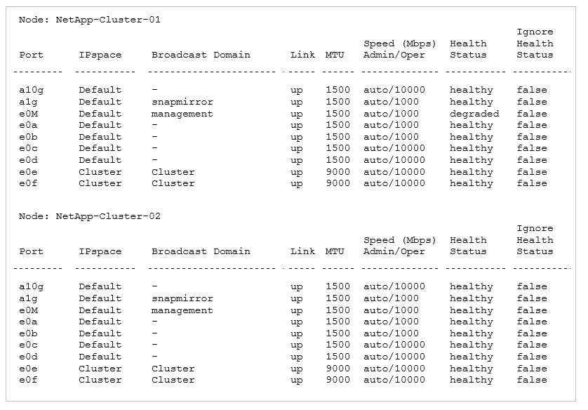Click port e0d under NetApp-Cluster-02
The width and height of the screenshot is (588, 410).
pos(29,357)
